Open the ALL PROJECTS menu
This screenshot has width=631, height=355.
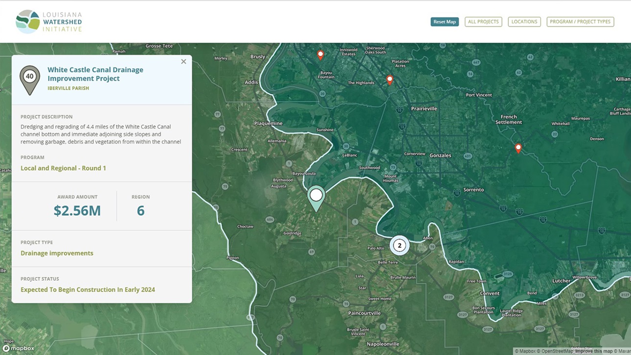(x=483, y=22)
